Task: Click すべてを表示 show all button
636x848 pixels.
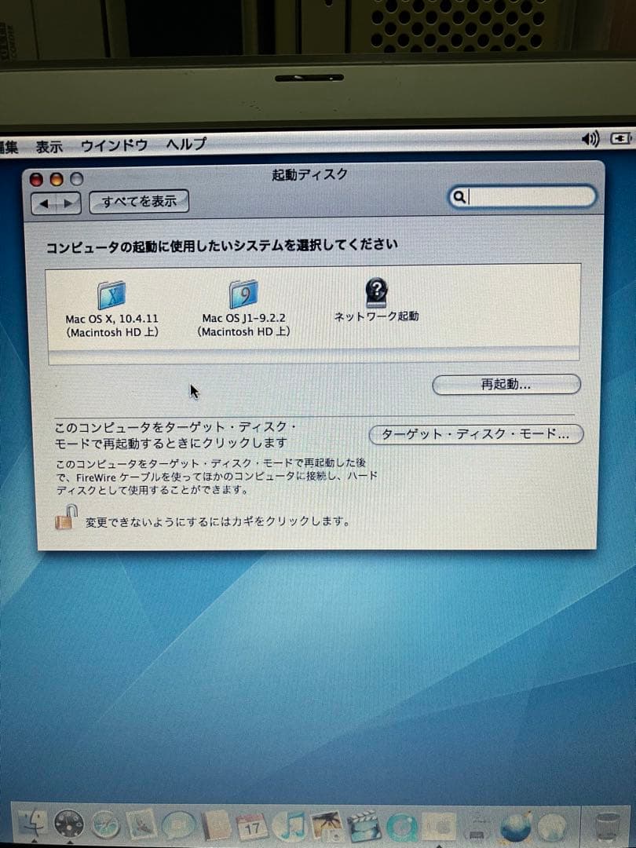Action: coord(139,201)
